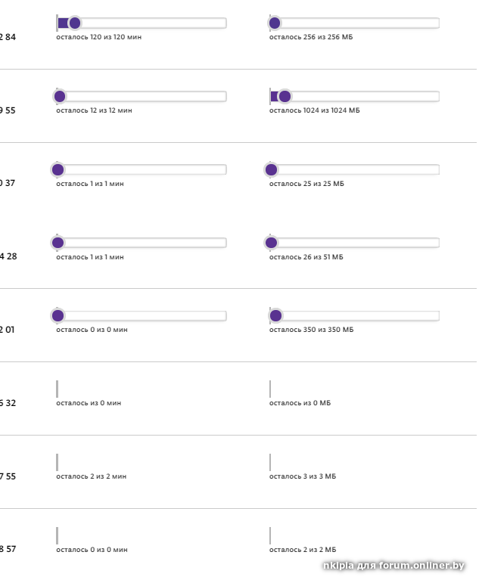Select the megabyte slider handle above '26 из 51 МБ'
The image size is (482, 583).
(272, 243)
